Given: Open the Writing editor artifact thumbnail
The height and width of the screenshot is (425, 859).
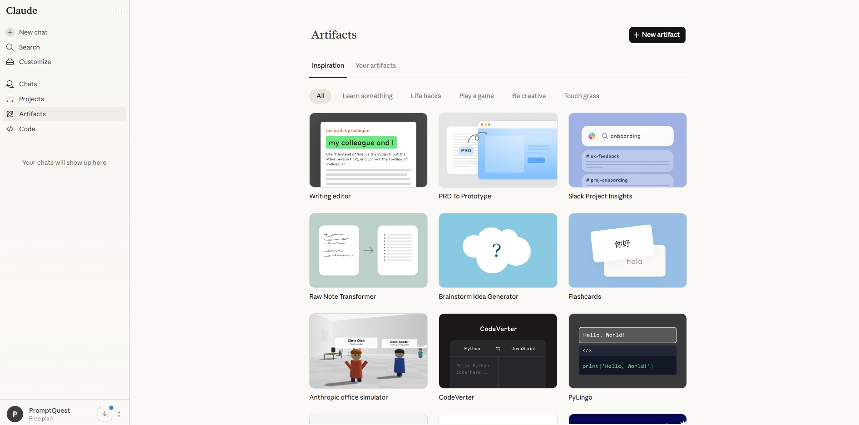Looking at the screenshot, I should click(x=368, y=150).
